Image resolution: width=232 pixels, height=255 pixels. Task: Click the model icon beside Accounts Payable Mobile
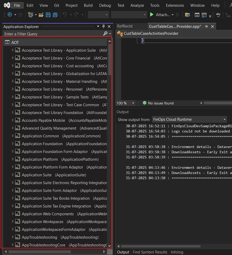pos(18,120)
